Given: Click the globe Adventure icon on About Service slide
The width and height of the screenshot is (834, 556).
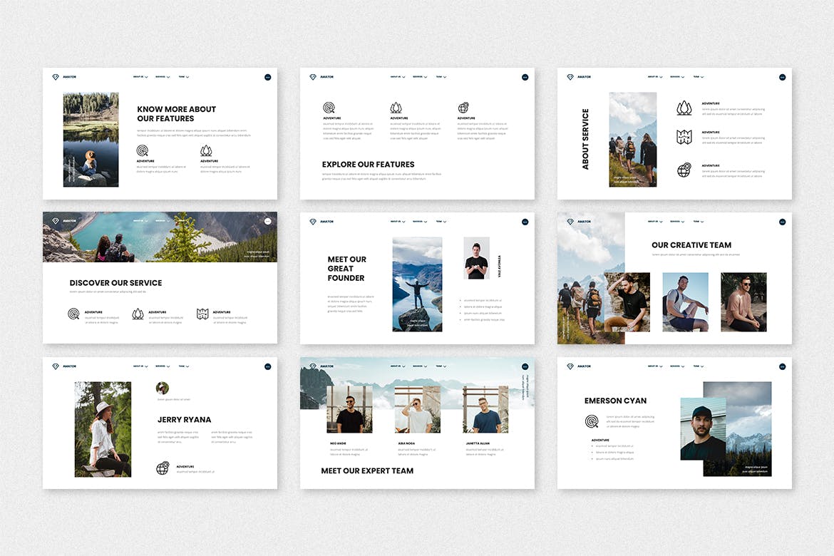Looking at the screenshot, I should 684,169.
